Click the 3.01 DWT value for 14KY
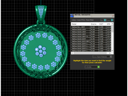Screen dimensions: 128x96 (101, 32)
